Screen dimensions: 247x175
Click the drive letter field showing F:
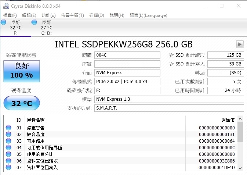point(127,90)
